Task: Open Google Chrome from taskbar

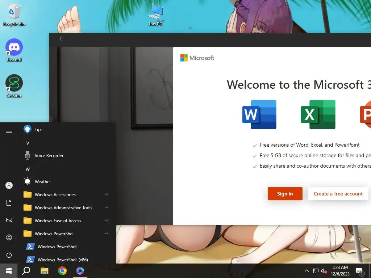Action: [62, 271]
